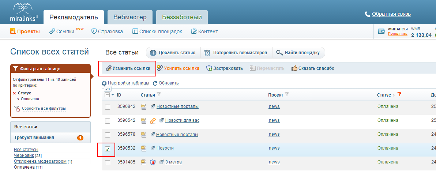Tick the checkbox for article 3591485
The width and height of the screenshot is (436, 173).
tap(107, 163)
